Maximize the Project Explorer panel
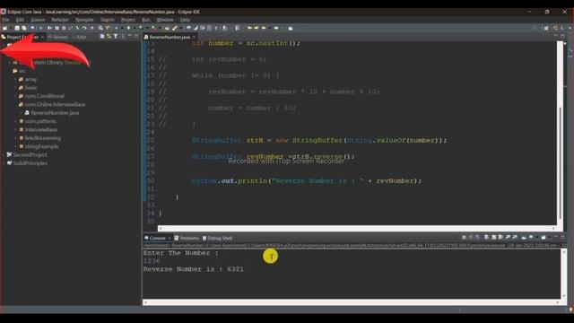The height and width of the screenshot is (323, 574). (x=136, y=36)
